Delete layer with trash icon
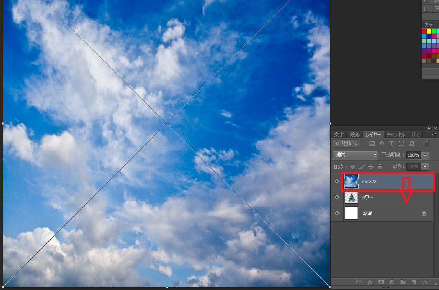439x290 pixels. click(x=425, y=282)
